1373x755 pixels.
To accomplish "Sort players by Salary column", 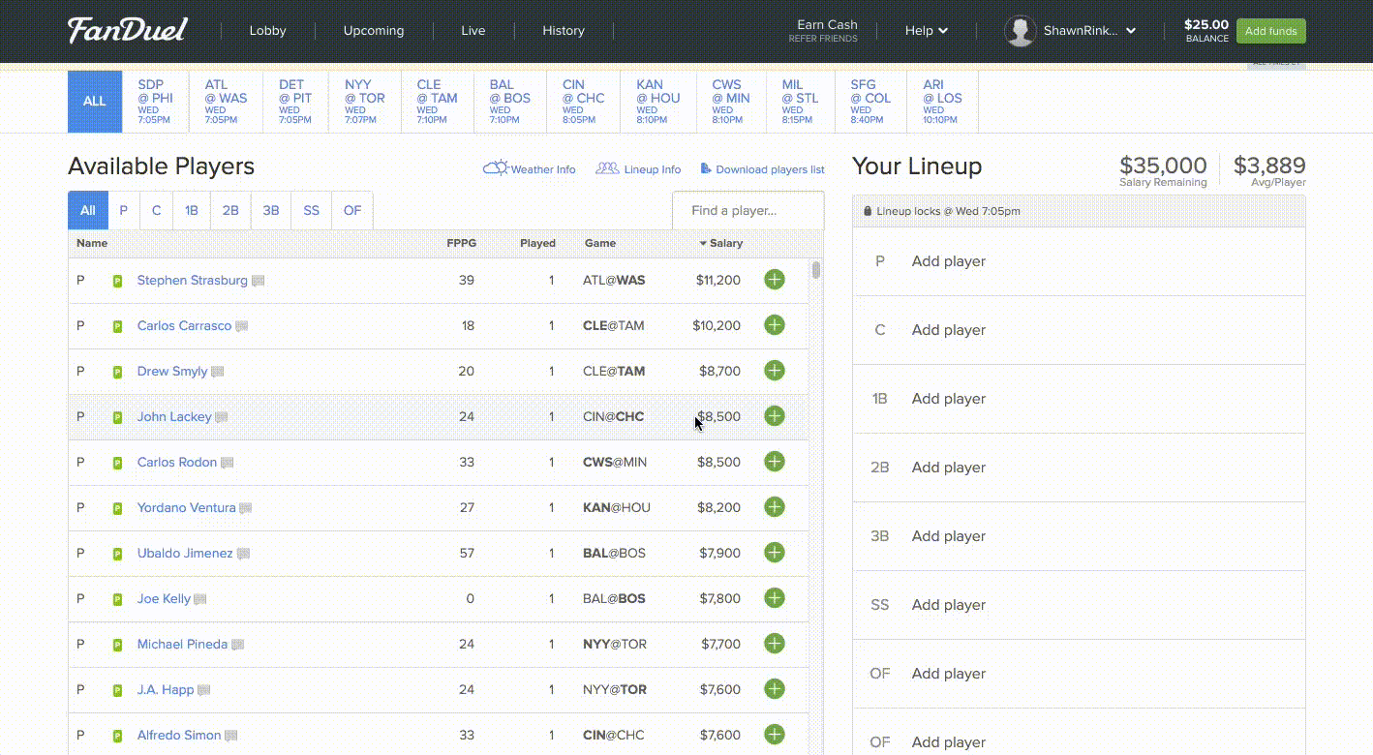I will point(721,243).
